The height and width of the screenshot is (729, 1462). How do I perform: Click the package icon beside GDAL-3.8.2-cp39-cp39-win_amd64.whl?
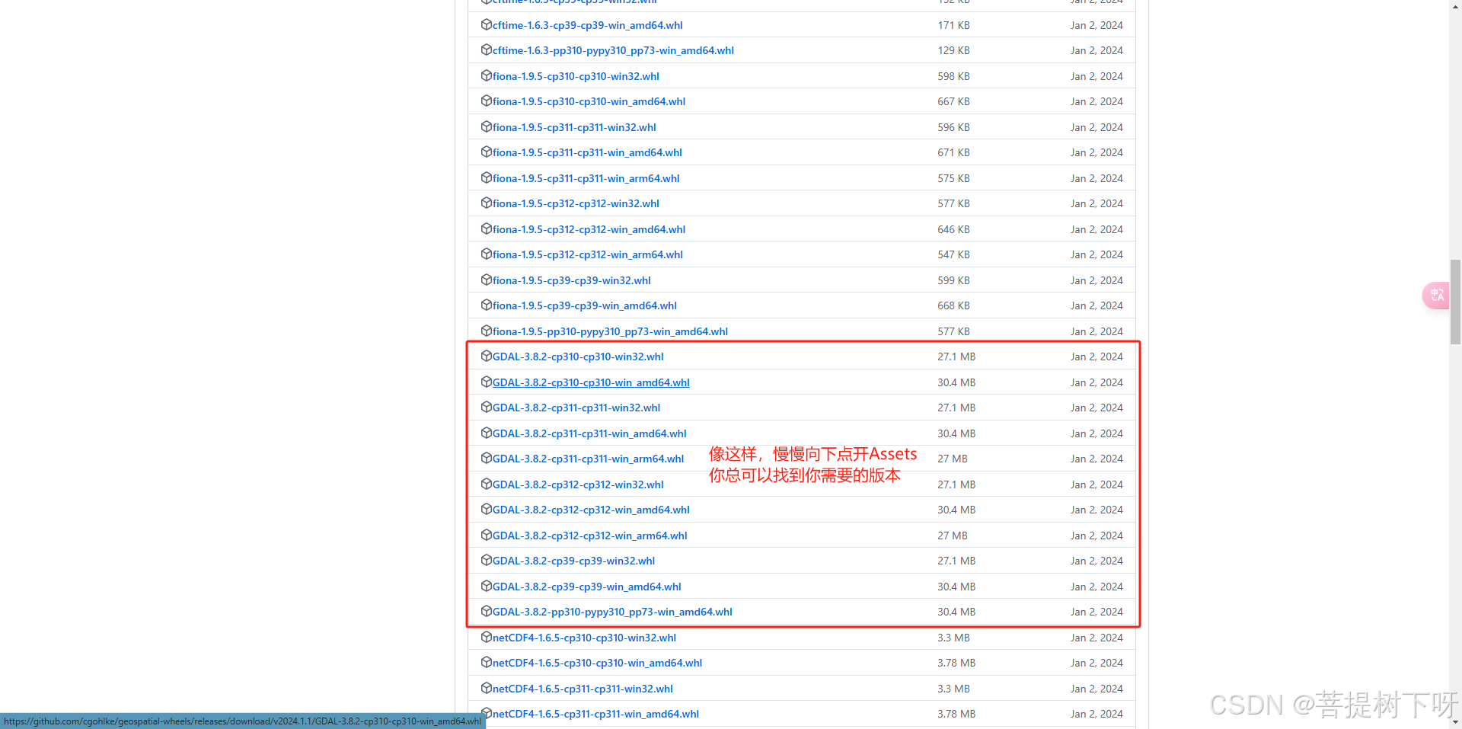(486, 586)
